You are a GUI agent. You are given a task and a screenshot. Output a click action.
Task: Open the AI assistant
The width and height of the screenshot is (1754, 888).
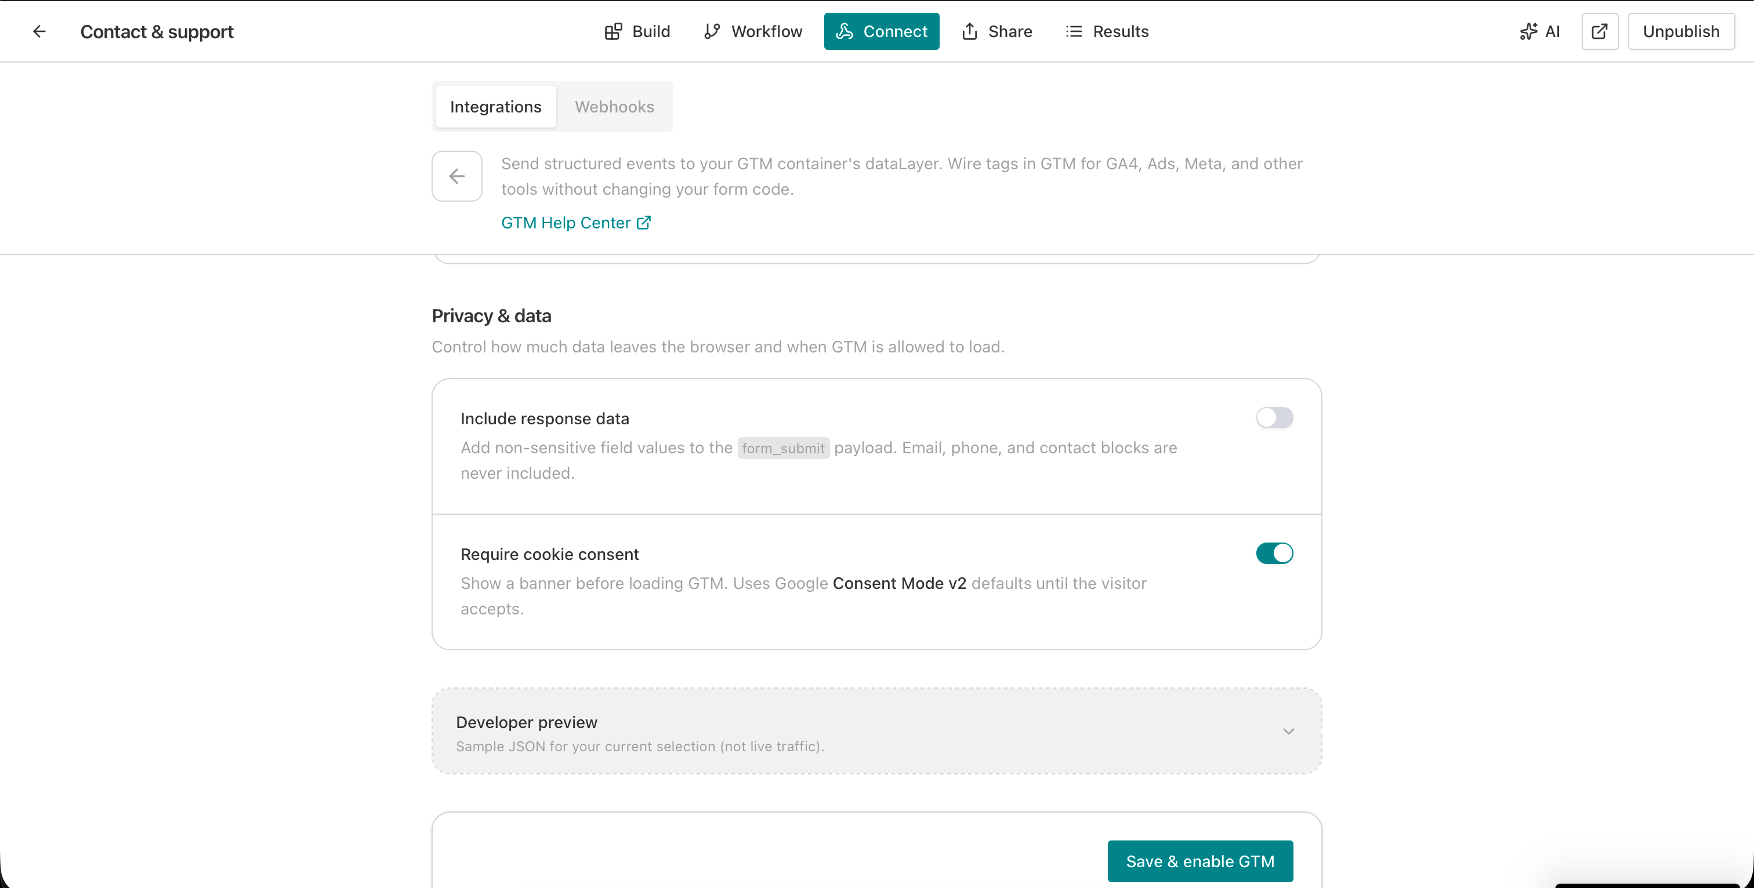pos(1540,31)
